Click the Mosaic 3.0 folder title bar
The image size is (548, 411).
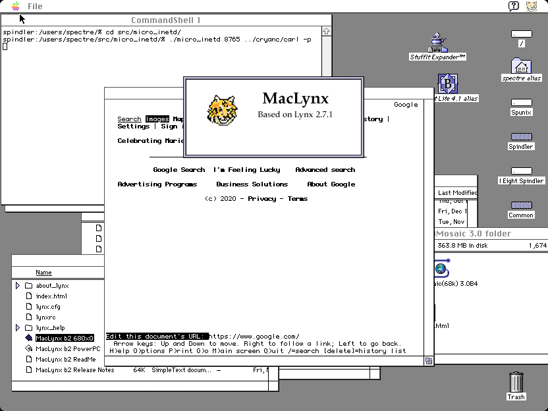(491, 233)
